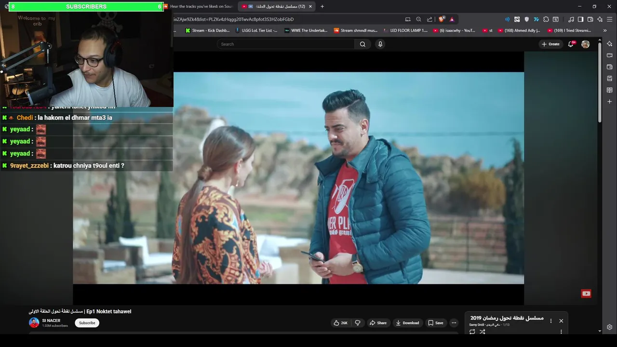
Task: Open (168) Ahmed Adly bookmark
Action: (519, 30)
